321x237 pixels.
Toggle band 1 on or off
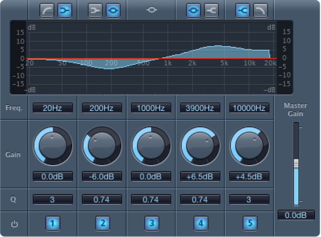coord(52,224)
